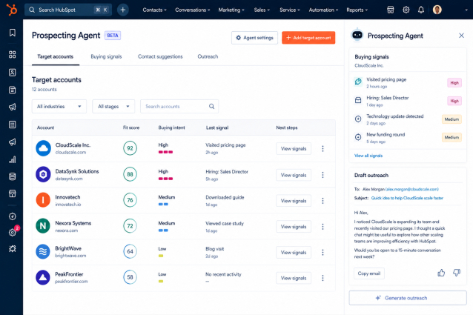Open the compass icon in left sidebar
This screenshot has height=315, width=473.
(13, 216)
